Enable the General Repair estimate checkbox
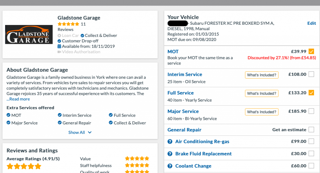The height and width of the screenshot is (173, 320). point(311,130)
